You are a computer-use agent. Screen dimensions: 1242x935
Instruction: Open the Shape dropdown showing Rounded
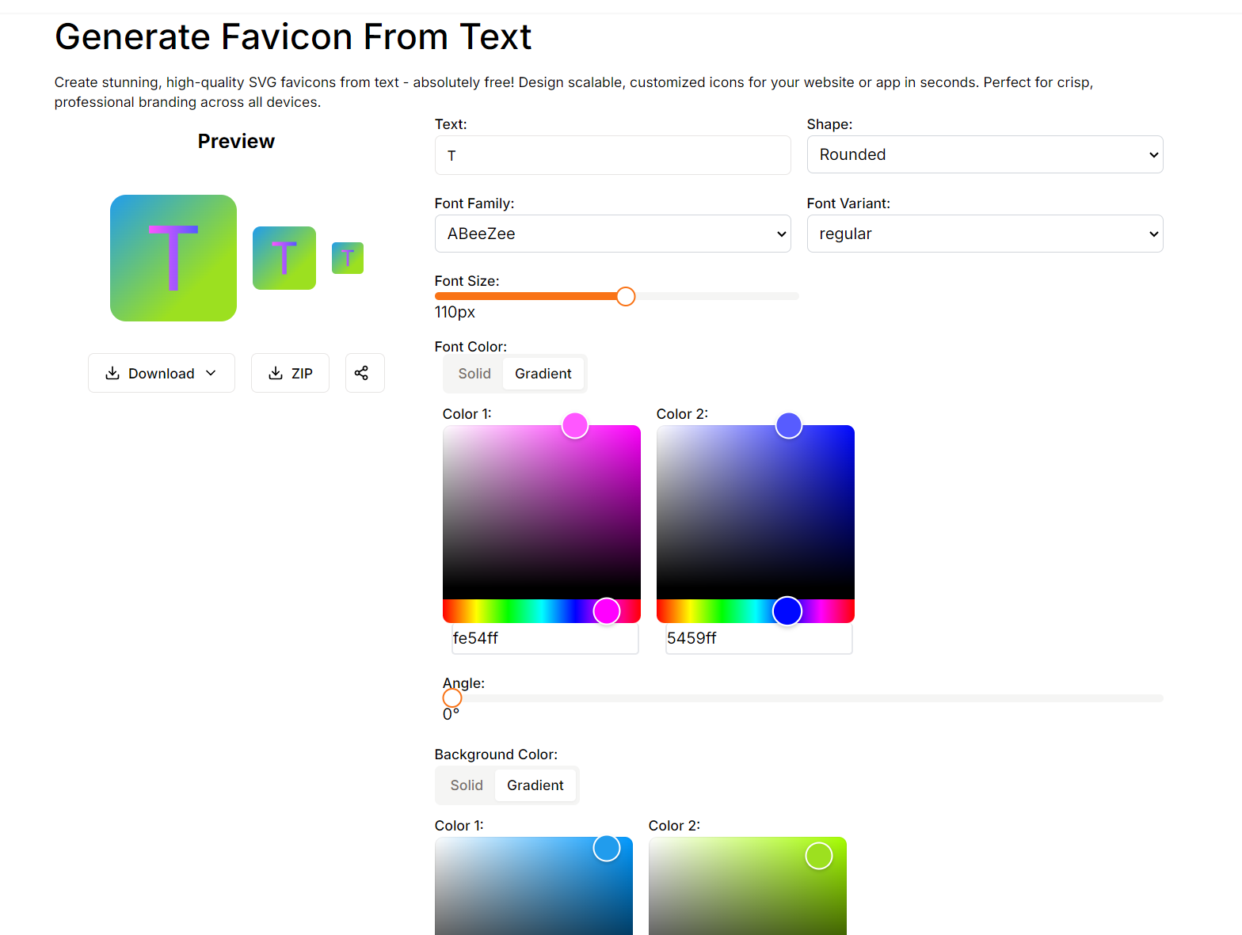coord(985,154)
